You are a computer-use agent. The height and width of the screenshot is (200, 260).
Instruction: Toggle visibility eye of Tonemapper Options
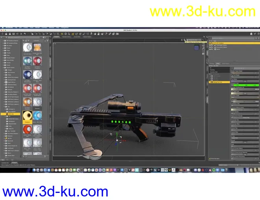(210, 45)
